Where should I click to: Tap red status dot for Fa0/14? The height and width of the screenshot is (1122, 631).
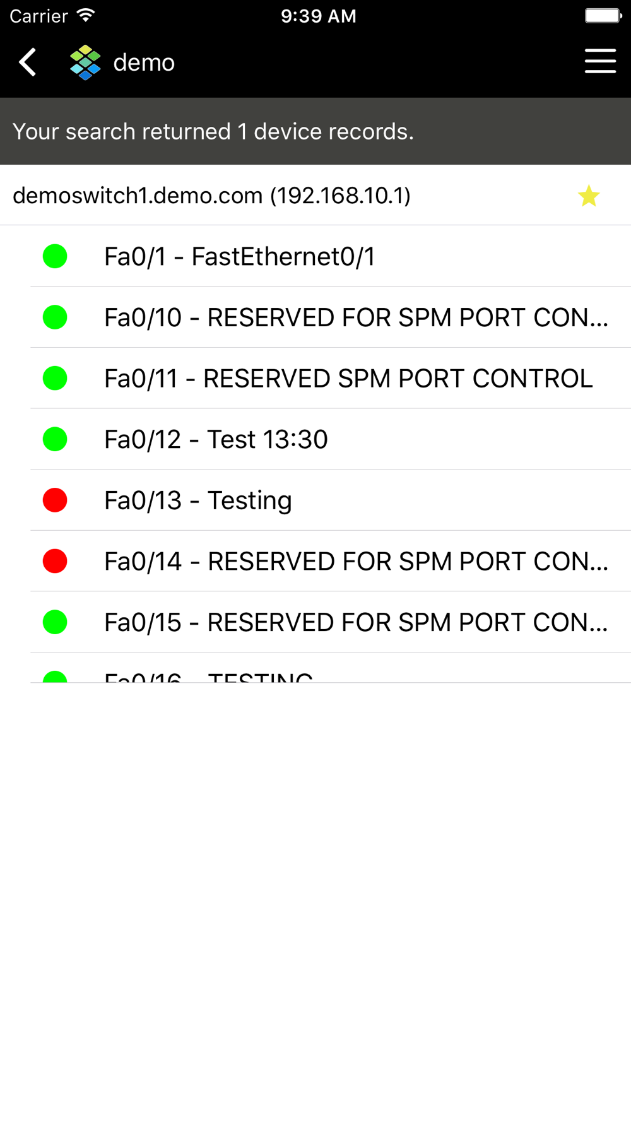(55, 561)
